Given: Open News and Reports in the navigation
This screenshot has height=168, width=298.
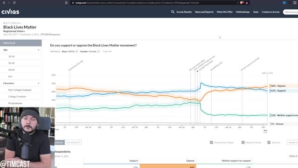Looking at the screenshot, I should click(x=204, y=12).
